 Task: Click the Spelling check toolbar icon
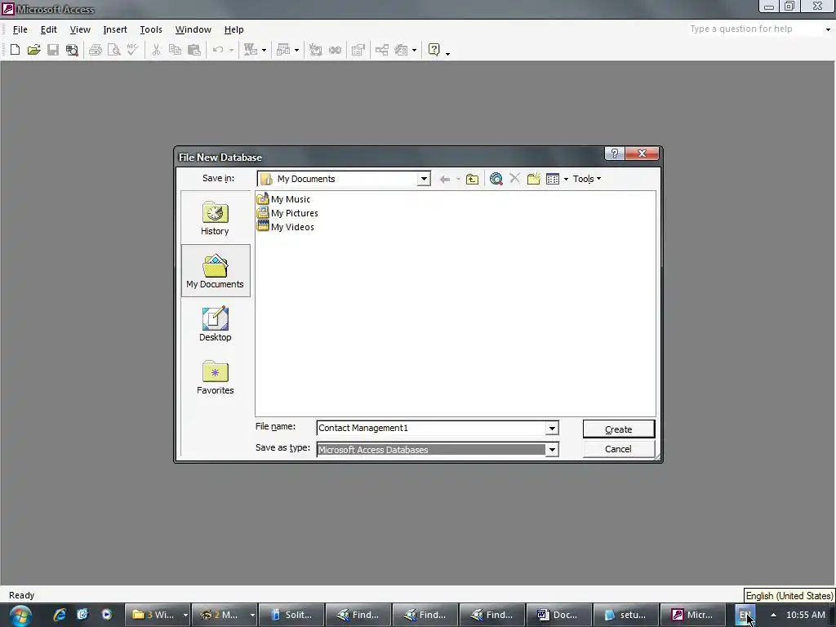click(x=133, y=50)
